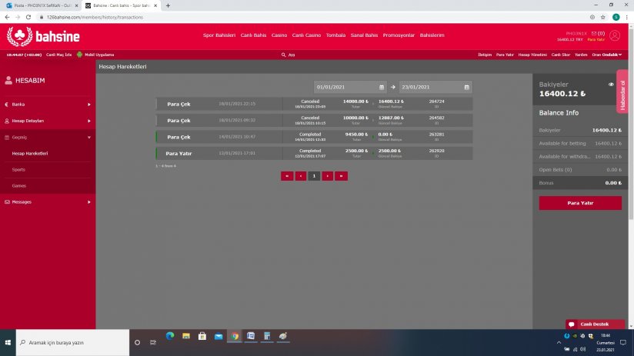Open Canlı Bahis menu

(253, 35)
